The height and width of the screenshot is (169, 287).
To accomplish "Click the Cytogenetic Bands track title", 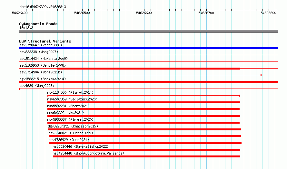I will click(38, 24).
